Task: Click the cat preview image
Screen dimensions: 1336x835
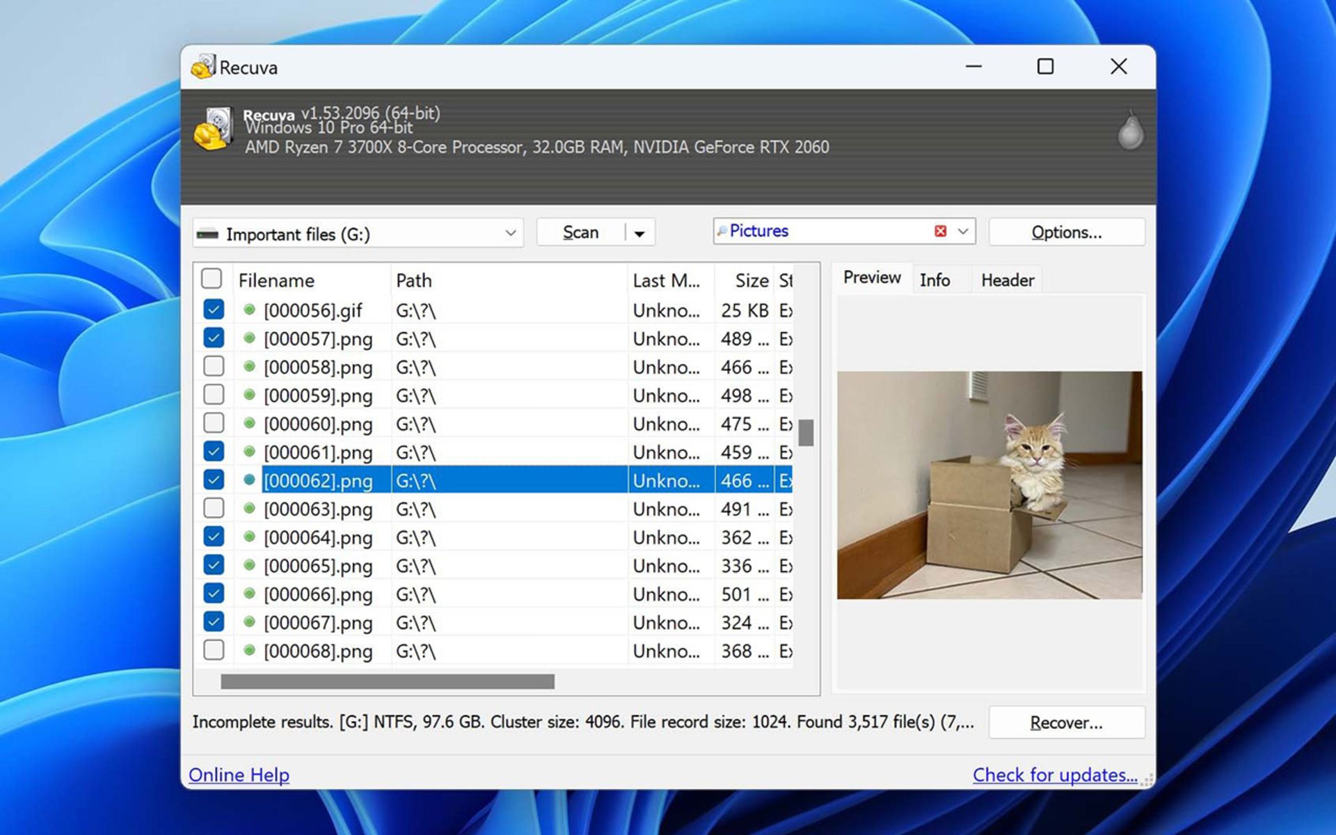Action: (x=989, y=485)
